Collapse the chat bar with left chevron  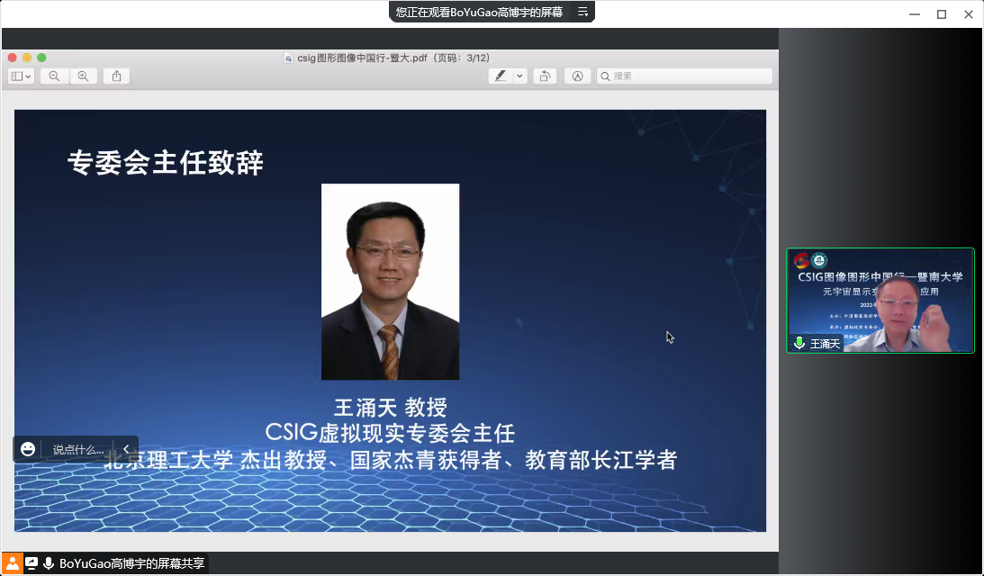coord(126,448)
